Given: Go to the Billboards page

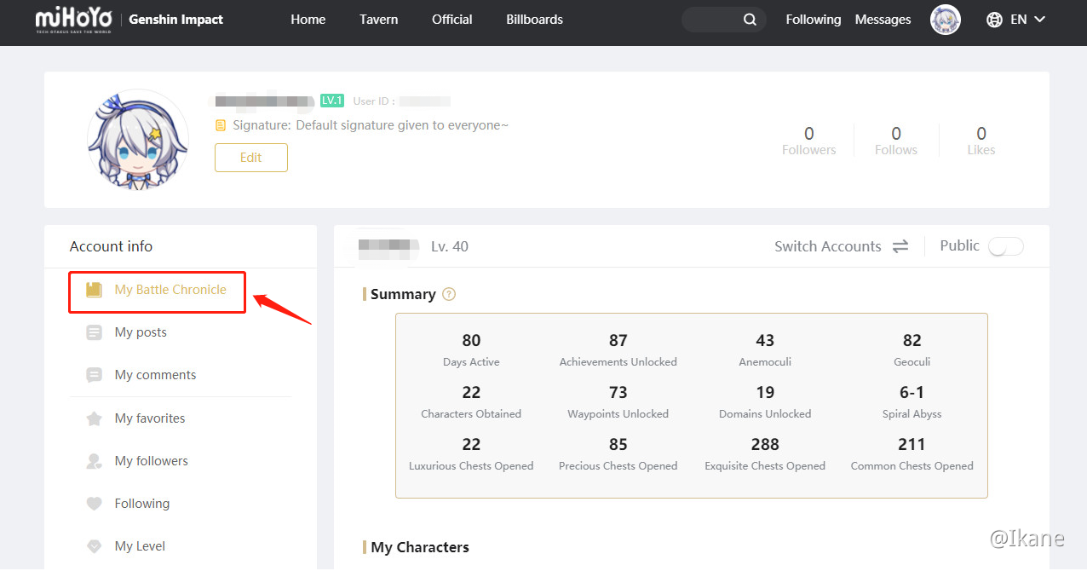Looking at the screenshot, I should click(x=534, y=20).
